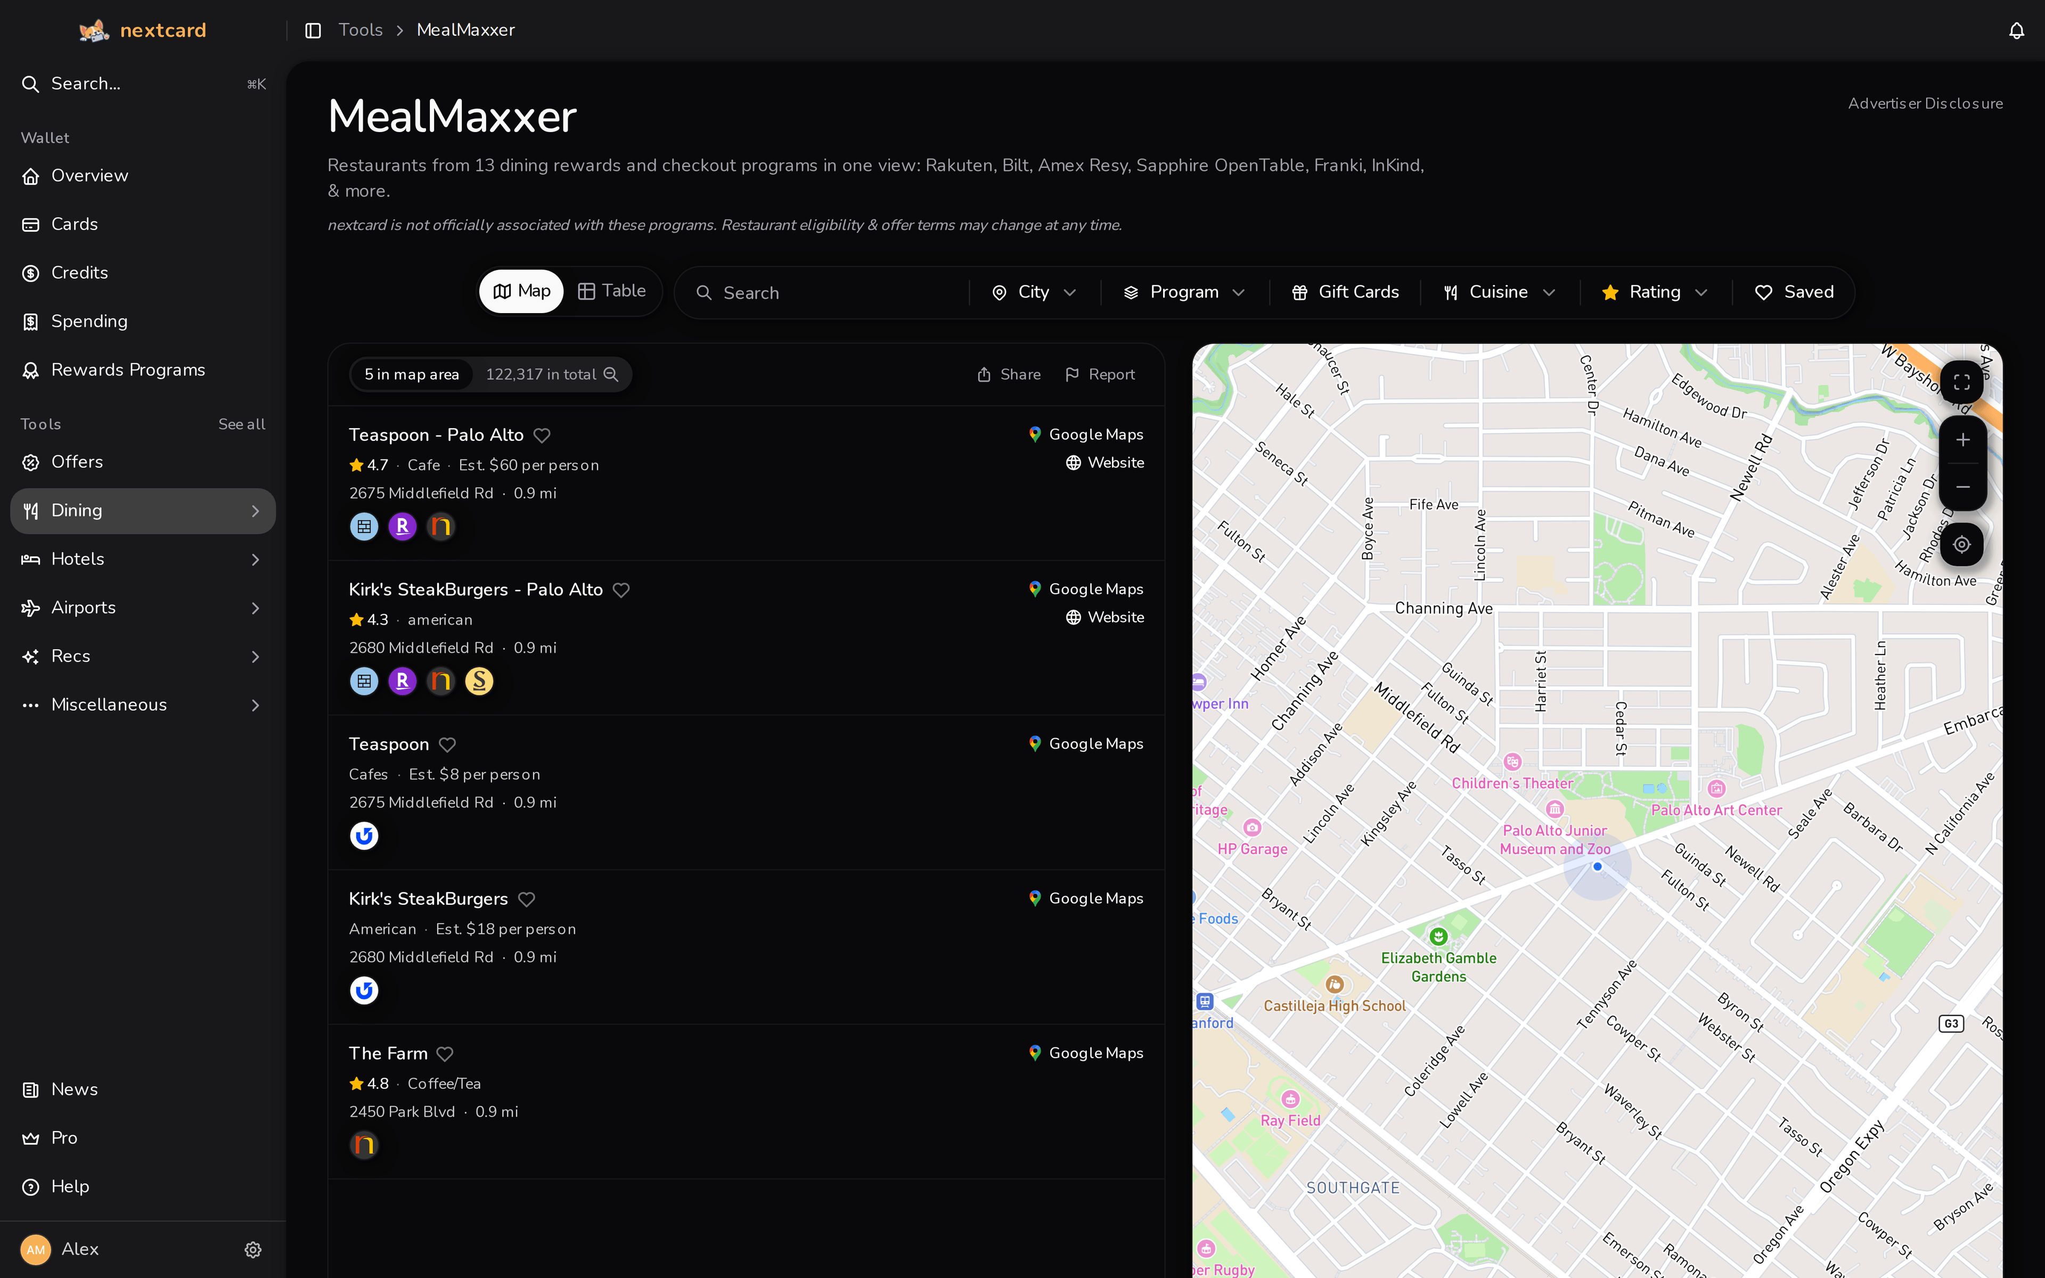This screenshot has width=2045, height=1278.
Task: Click See all next to Tools
Action: point(242,424)
